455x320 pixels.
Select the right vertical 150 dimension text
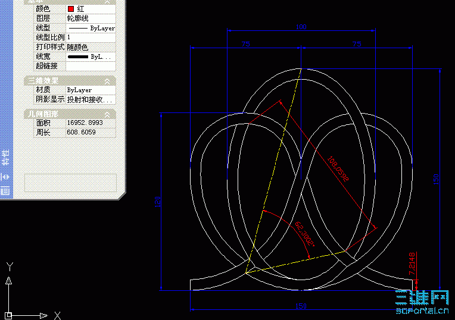[x=436, y=180]
